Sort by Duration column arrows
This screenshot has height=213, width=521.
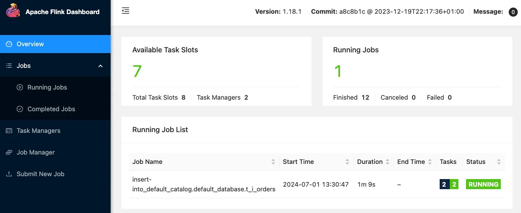coord(388,162)
